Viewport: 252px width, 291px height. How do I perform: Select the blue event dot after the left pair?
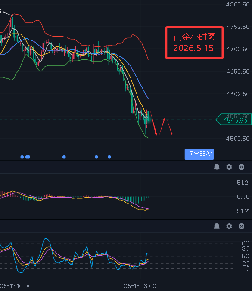(x=64, y=157)
